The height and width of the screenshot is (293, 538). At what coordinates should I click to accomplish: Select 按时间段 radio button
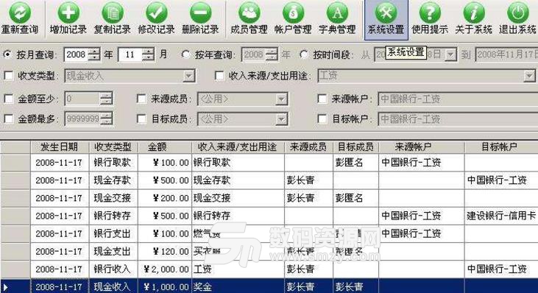[x=304, y=54]
